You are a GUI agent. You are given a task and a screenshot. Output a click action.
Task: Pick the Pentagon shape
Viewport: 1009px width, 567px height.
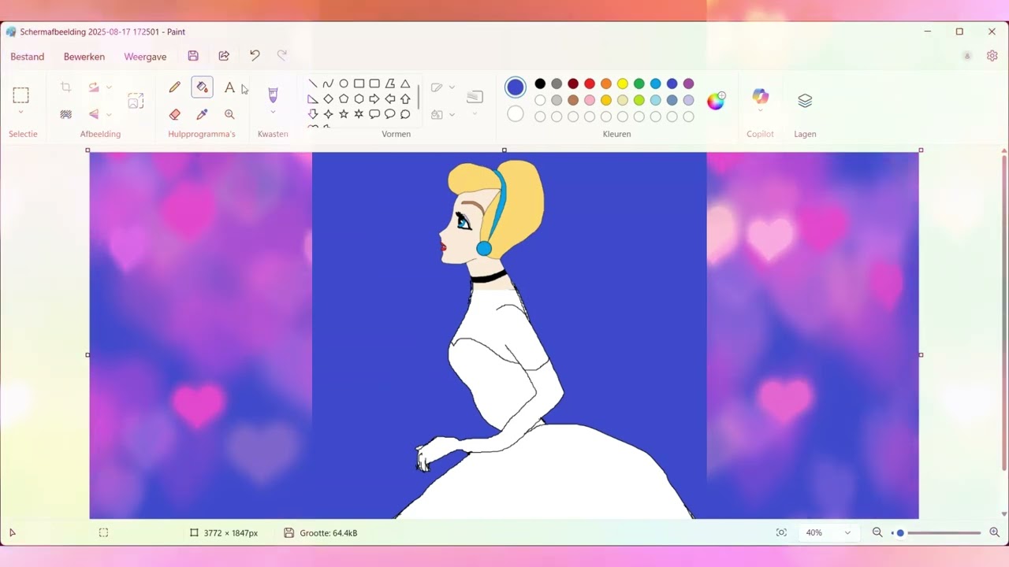coord(344,99)
